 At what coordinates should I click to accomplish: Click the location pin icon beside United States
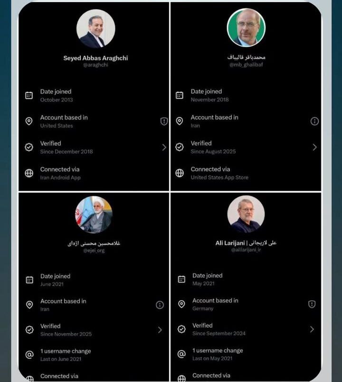pos(29,121)
